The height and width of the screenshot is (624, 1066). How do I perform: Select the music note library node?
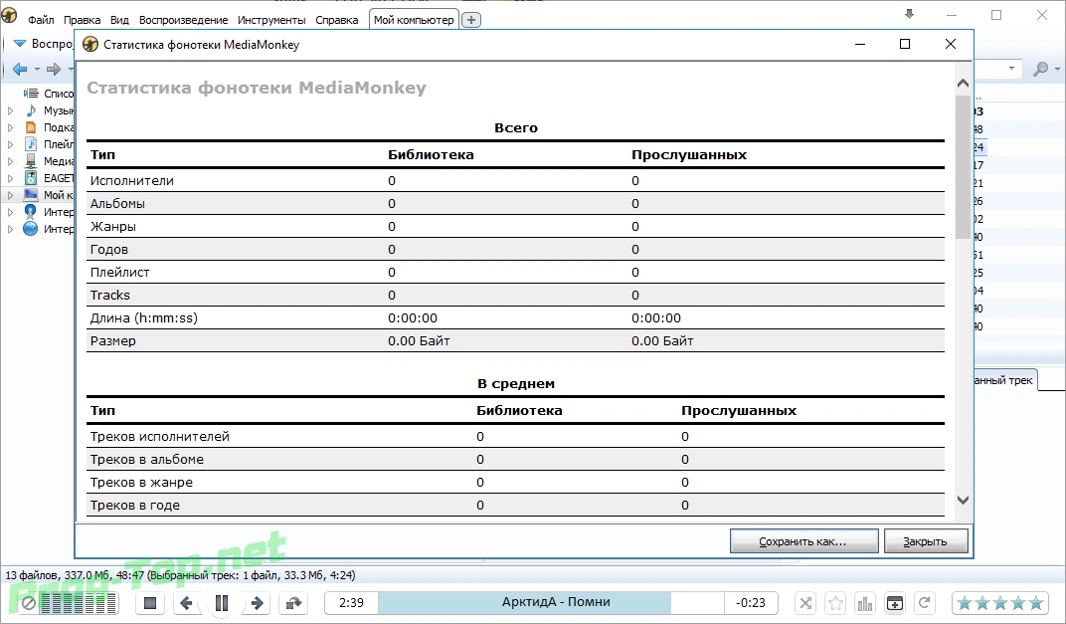coord(31,110)
